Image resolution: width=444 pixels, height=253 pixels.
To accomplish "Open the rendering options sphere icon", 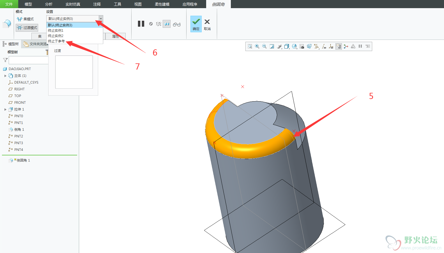I will [279, 46].
